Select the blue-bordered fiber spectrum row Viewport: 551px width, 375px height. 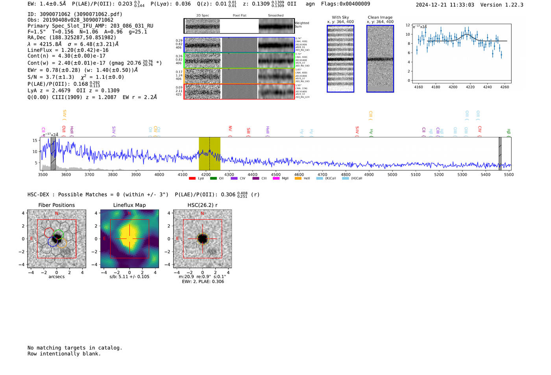tap(239, 45)
